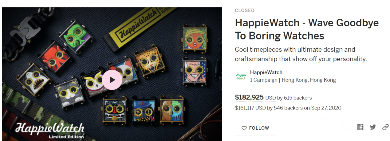Play the HappieWatch campaign video

(112, 80)
